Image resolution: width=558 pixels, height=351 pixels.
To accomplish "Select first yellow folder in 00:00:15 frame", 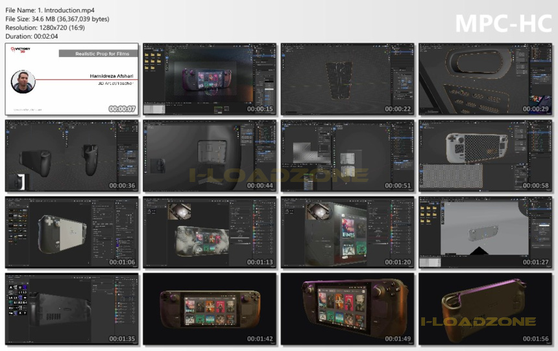I will (x=147, y=55).
